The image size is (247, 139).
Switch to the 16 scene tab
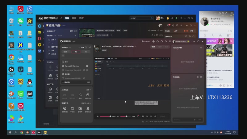point(76,52)
